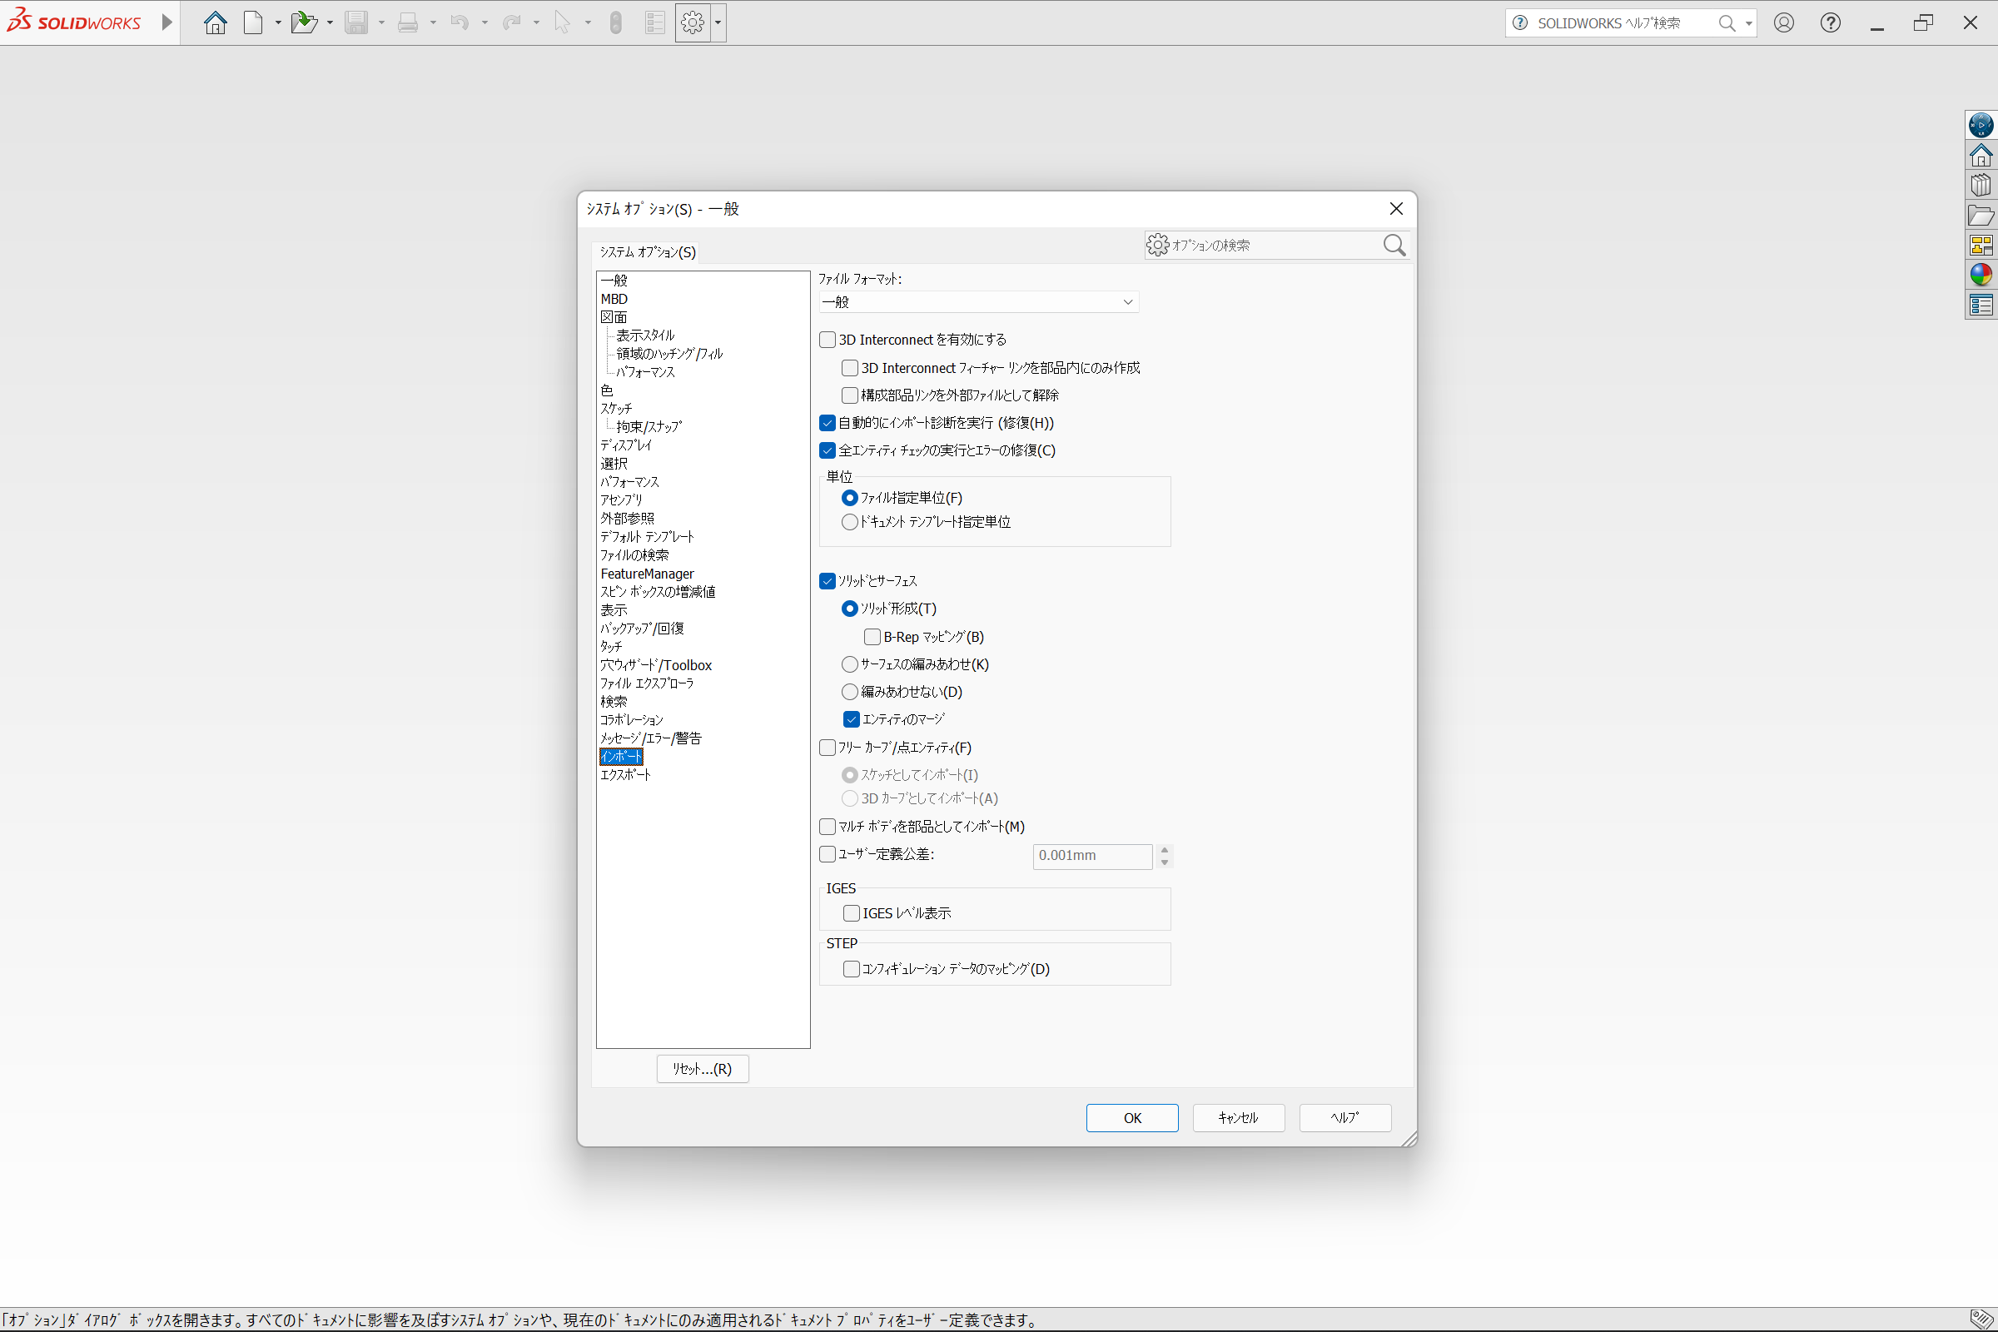
Task: Click the Redo arrow icon
Action: click(511, 22)
